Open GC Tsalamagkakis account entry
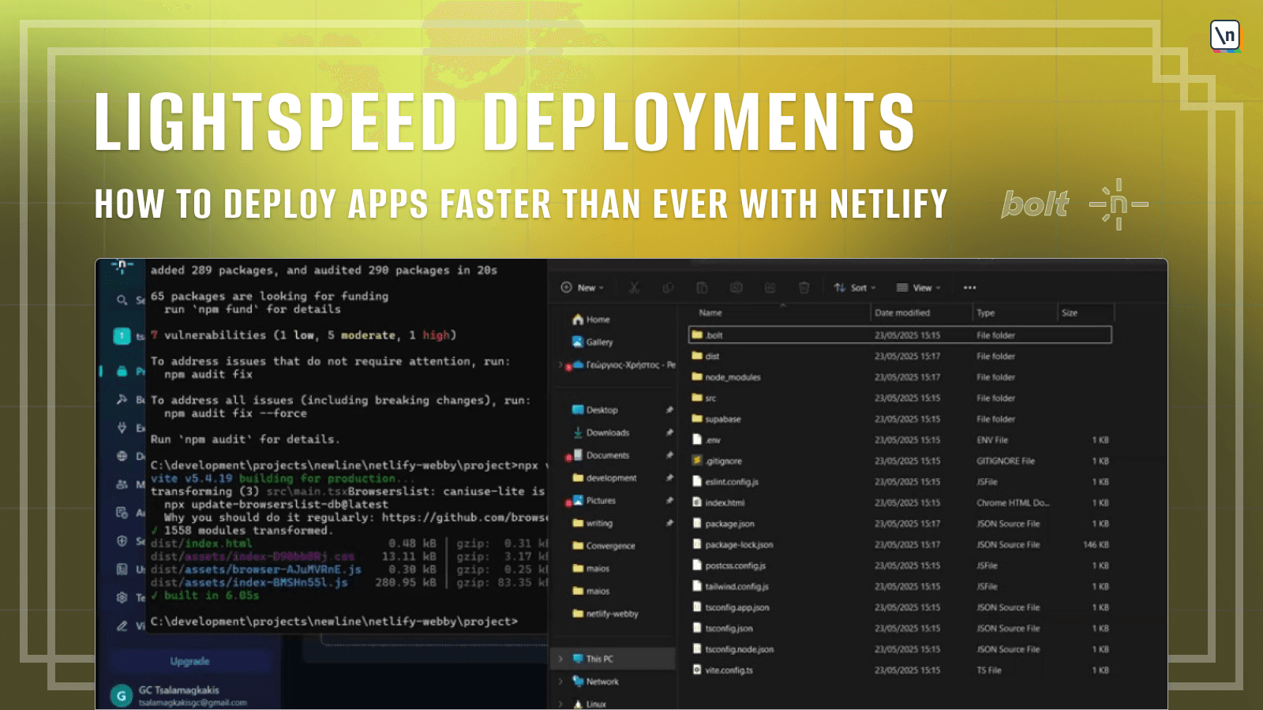 click(178, 696)
